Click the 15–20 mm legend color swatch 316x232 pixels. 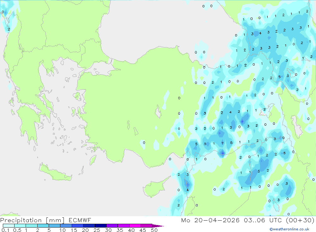[x=78, y=226]
